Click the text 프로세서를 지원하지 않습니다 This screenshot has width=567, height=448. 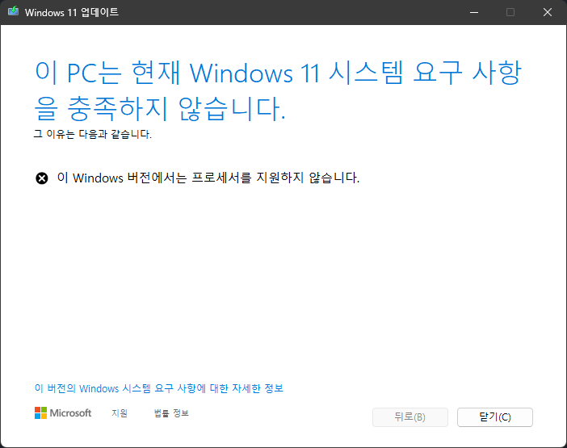coord(275,178)
